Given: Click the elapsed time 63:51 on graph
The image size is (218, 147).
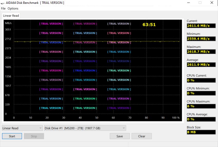Looking at the screenshot, I should point(149,25).
